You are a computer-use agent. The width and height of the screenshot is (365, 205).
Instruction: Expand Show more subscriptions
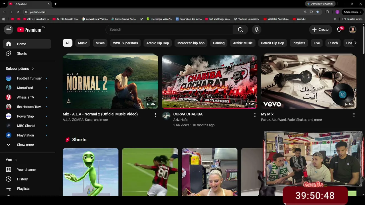[27, 145]
